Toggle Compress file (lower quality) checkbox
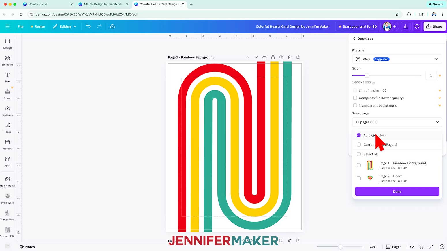This screenshot has height=251, width=447. click(x=355, y=98)
